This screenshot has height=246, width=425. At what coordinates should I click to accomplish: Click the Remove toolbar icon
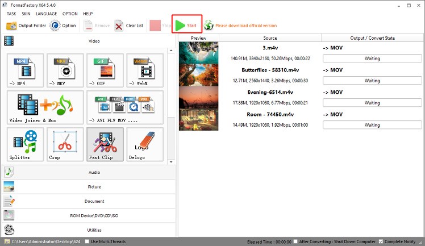(x=88, y=26)
